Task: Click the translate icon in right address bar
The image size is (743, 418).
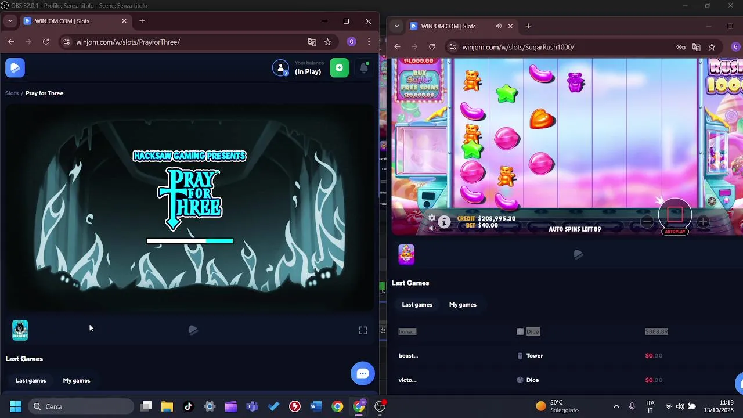Action: click(x=697, y=47)
